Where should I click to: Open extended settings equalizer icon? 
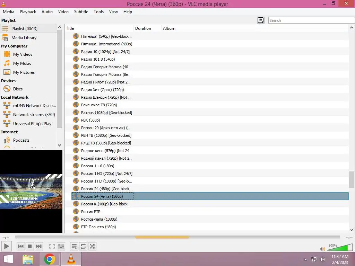[61, 246]
